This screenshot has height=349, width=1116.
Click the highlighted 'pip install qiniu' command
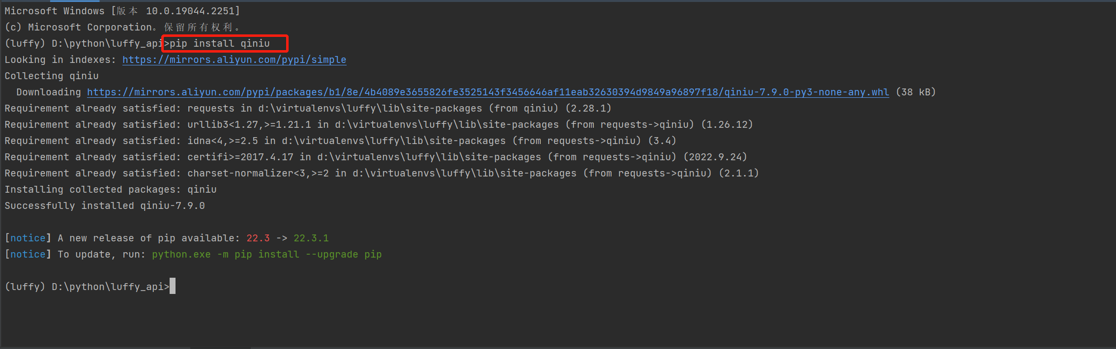pyautogui.click(x=220, y=44)
